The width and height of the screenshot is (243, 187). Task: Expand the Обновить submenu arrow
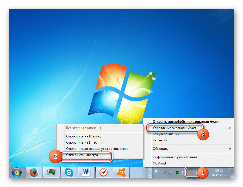pyautogui.click(x=230, y=149)
